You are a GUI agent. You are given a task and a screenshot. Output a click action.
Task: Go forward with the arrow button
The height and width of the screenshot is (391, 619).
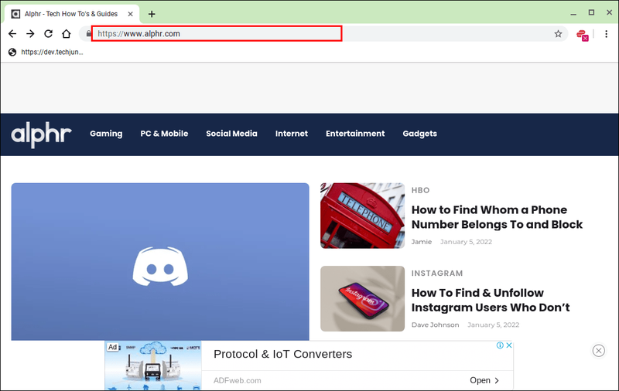point(30,34)
